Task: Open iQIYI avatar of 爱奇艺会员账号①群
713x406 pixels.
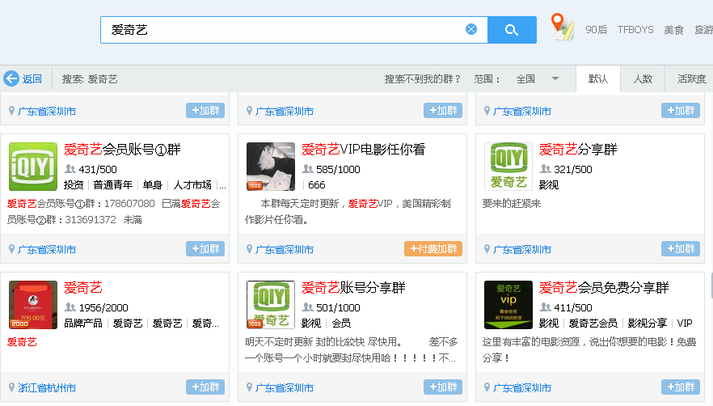Action: tap(33, 167)
